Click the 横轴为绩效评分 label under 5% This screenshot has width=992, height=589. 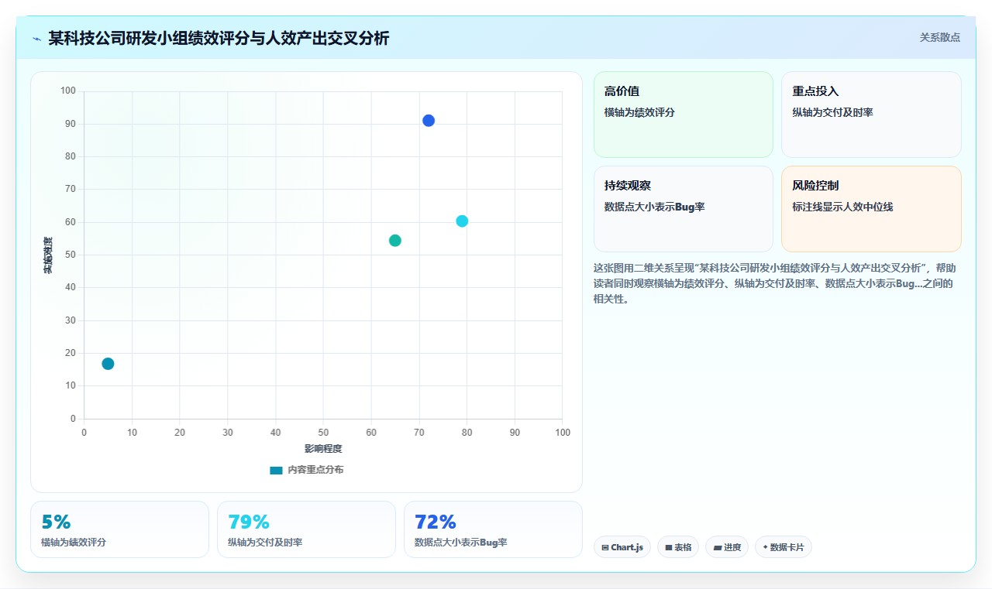74,543
